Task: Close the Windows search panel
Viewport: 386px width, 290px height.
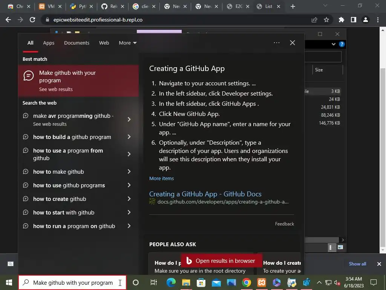Action: pyautogui.click(x=293, y=43)
